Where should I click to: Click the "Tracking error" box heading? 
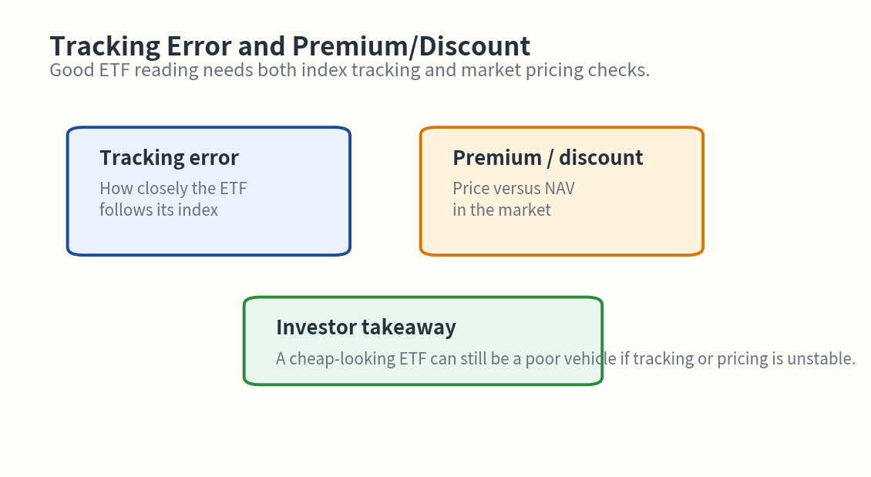coord(169,157)
